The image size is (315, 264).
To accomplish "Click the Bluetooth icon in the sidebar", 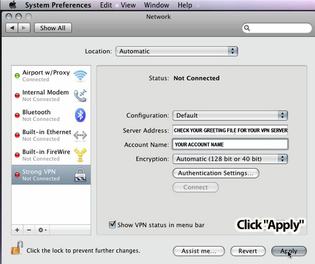I will pos(80,115).
